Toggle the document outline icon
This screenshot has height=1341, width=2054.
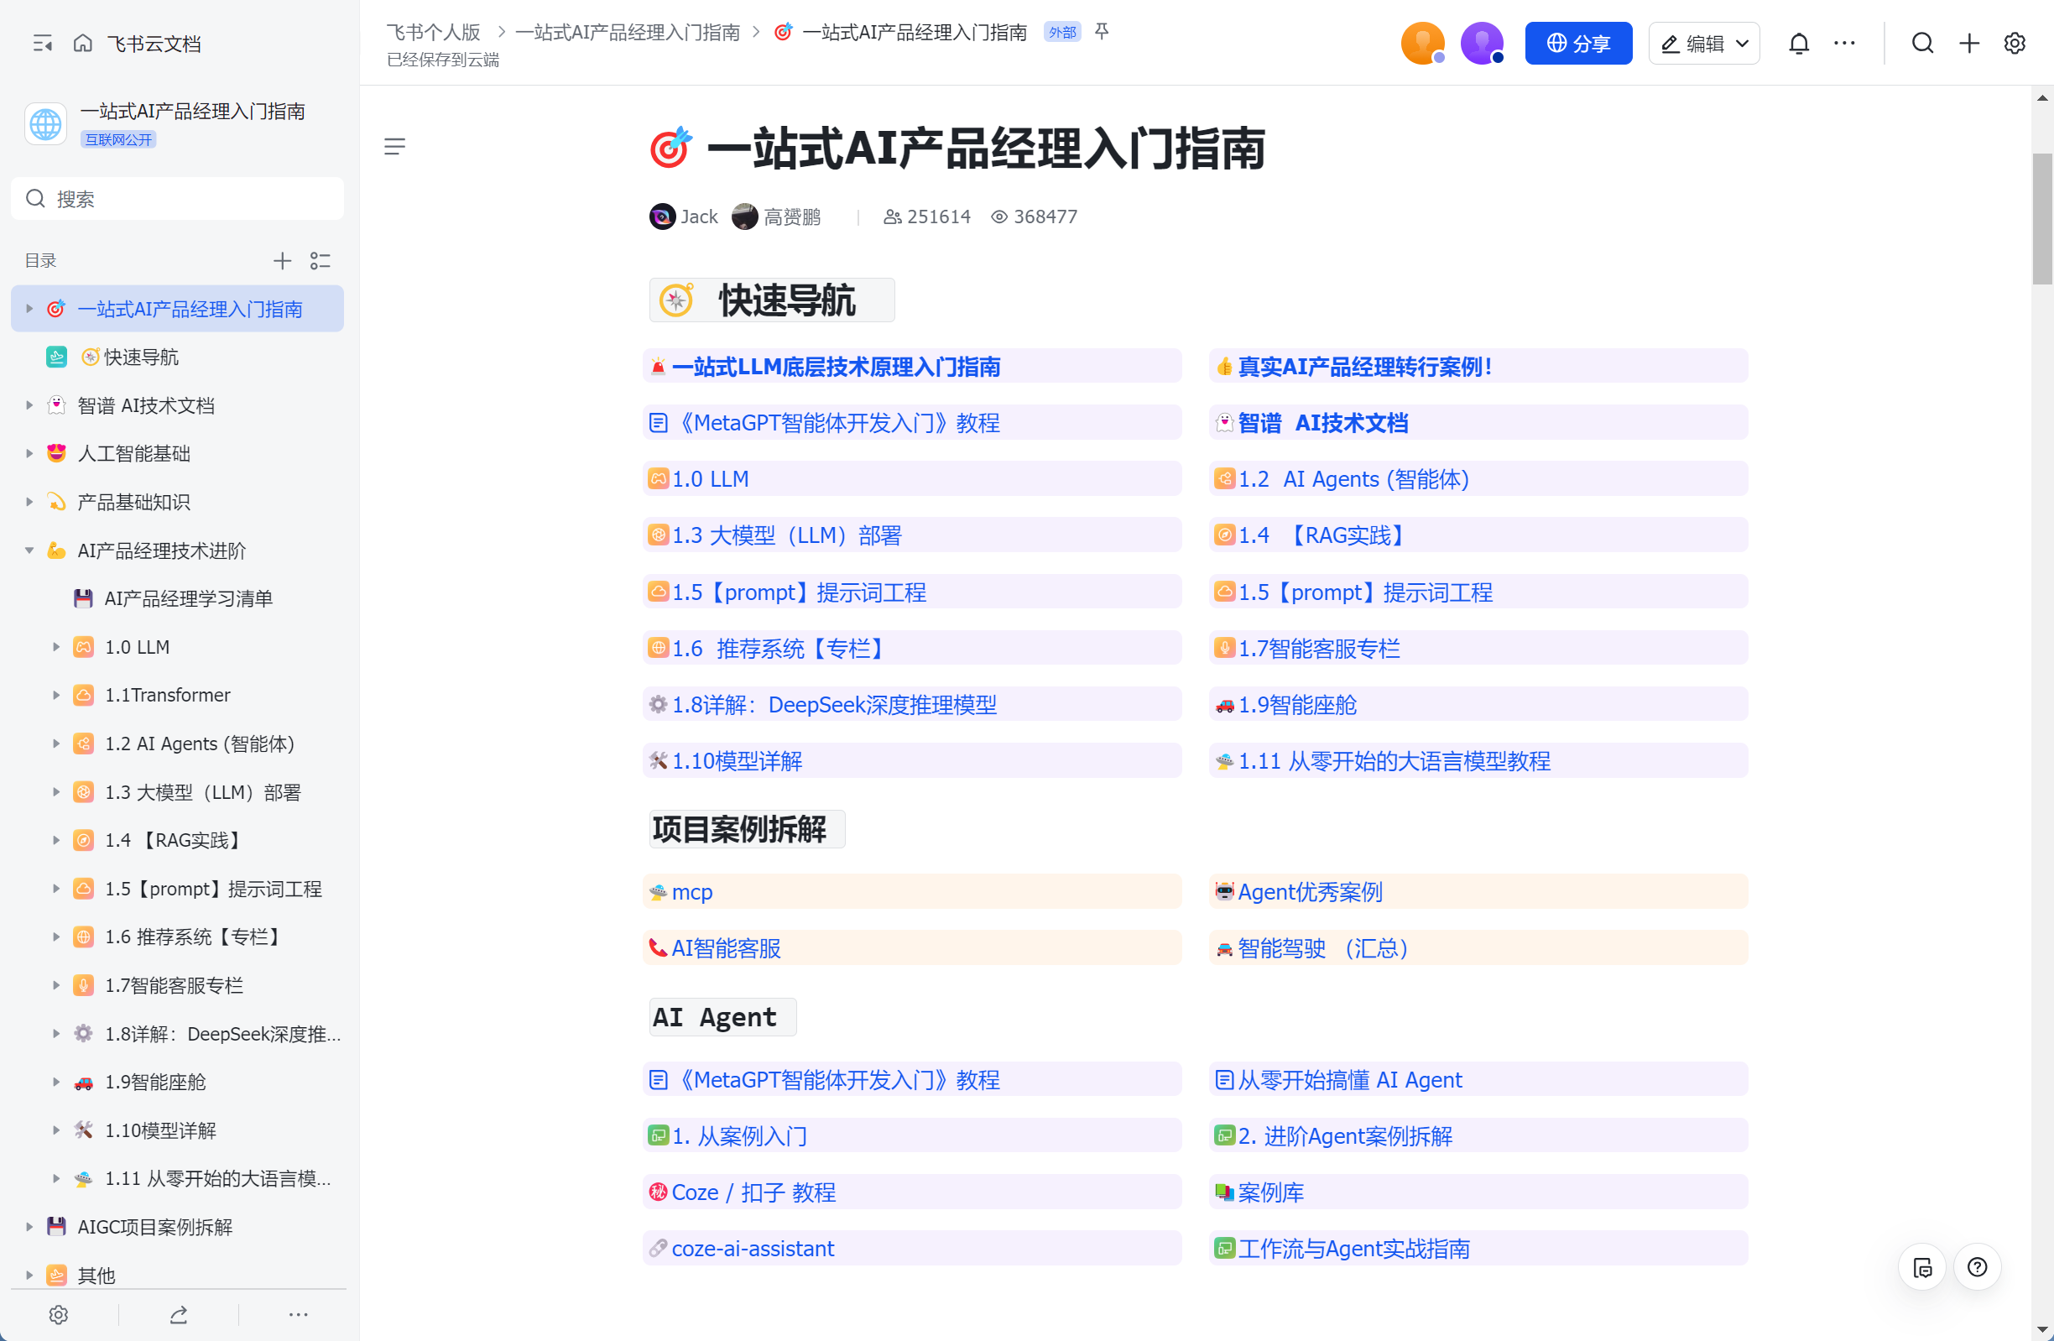394,147
